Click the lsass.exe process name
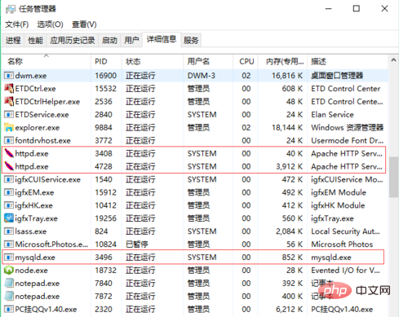399x317 pixels. pyautogui.click(x=31, y=231)
